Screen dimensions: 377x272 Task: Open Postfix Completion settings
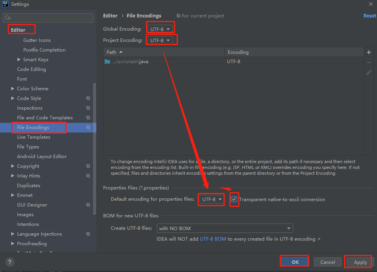(44, 50)
